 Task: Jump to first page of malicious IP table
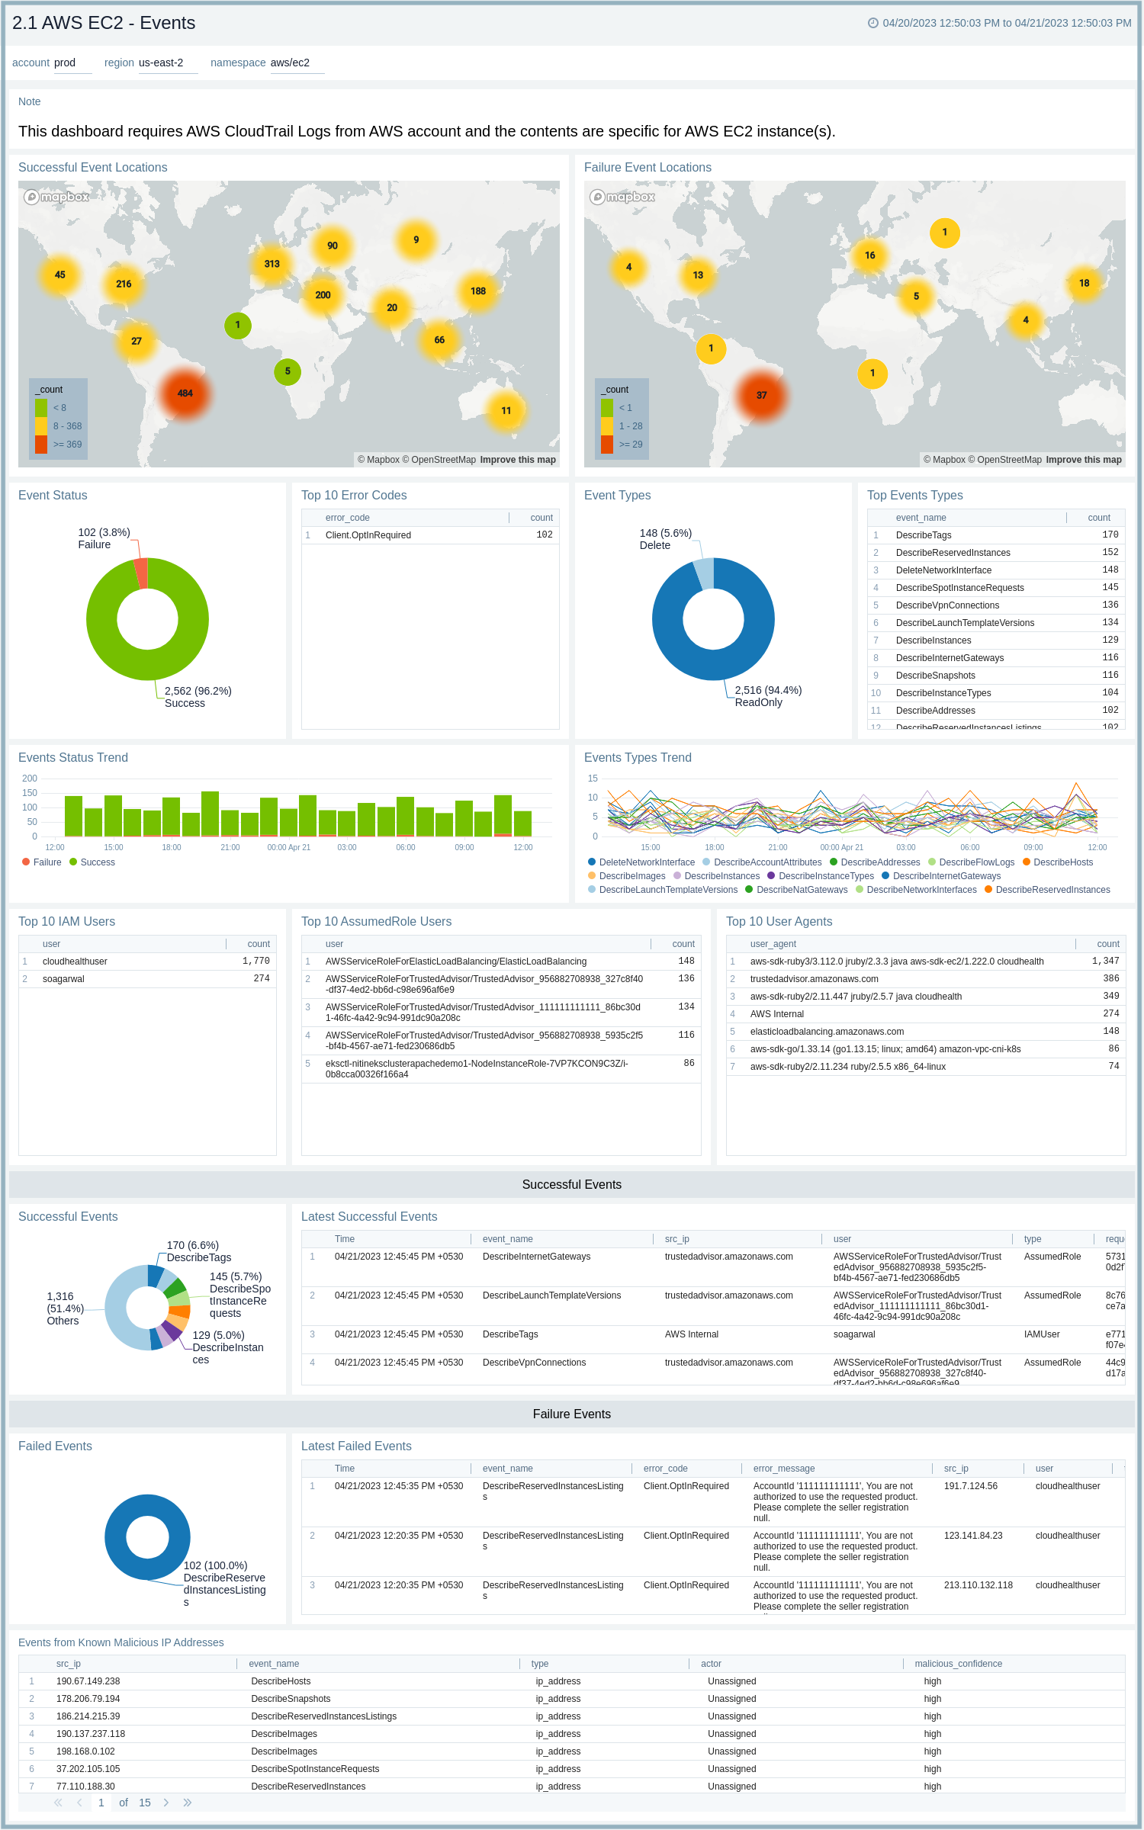pyautogui.click(x=58, y=1803)
